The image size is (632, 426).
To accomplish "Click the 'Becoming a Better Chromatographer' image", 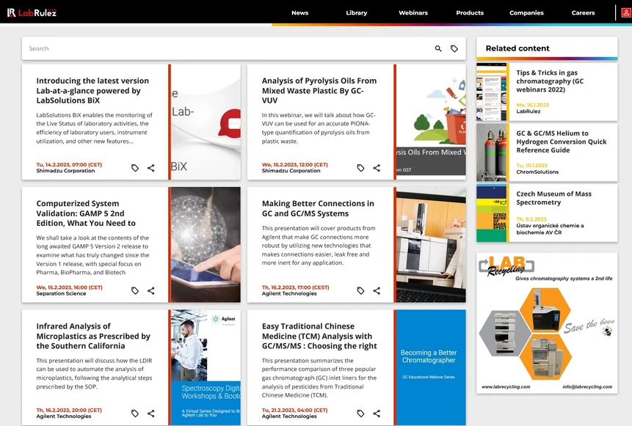I will point(431,367).
